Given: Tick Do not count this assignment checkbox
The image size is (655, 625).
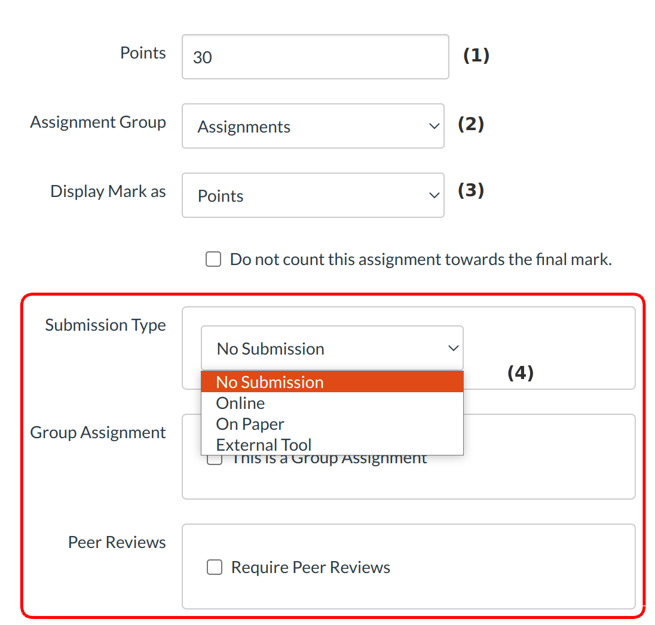Looking at the screenshot, I should [x=213, y=260].
